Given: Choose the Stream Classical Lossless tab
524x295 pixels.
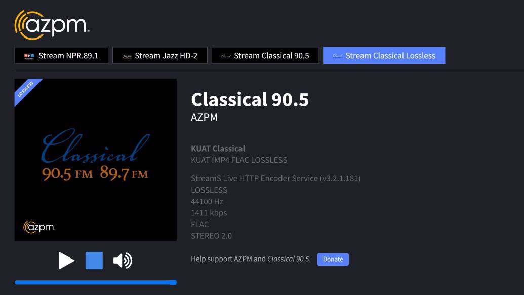Looking at the screenshot, I should [x=384, y=56].
